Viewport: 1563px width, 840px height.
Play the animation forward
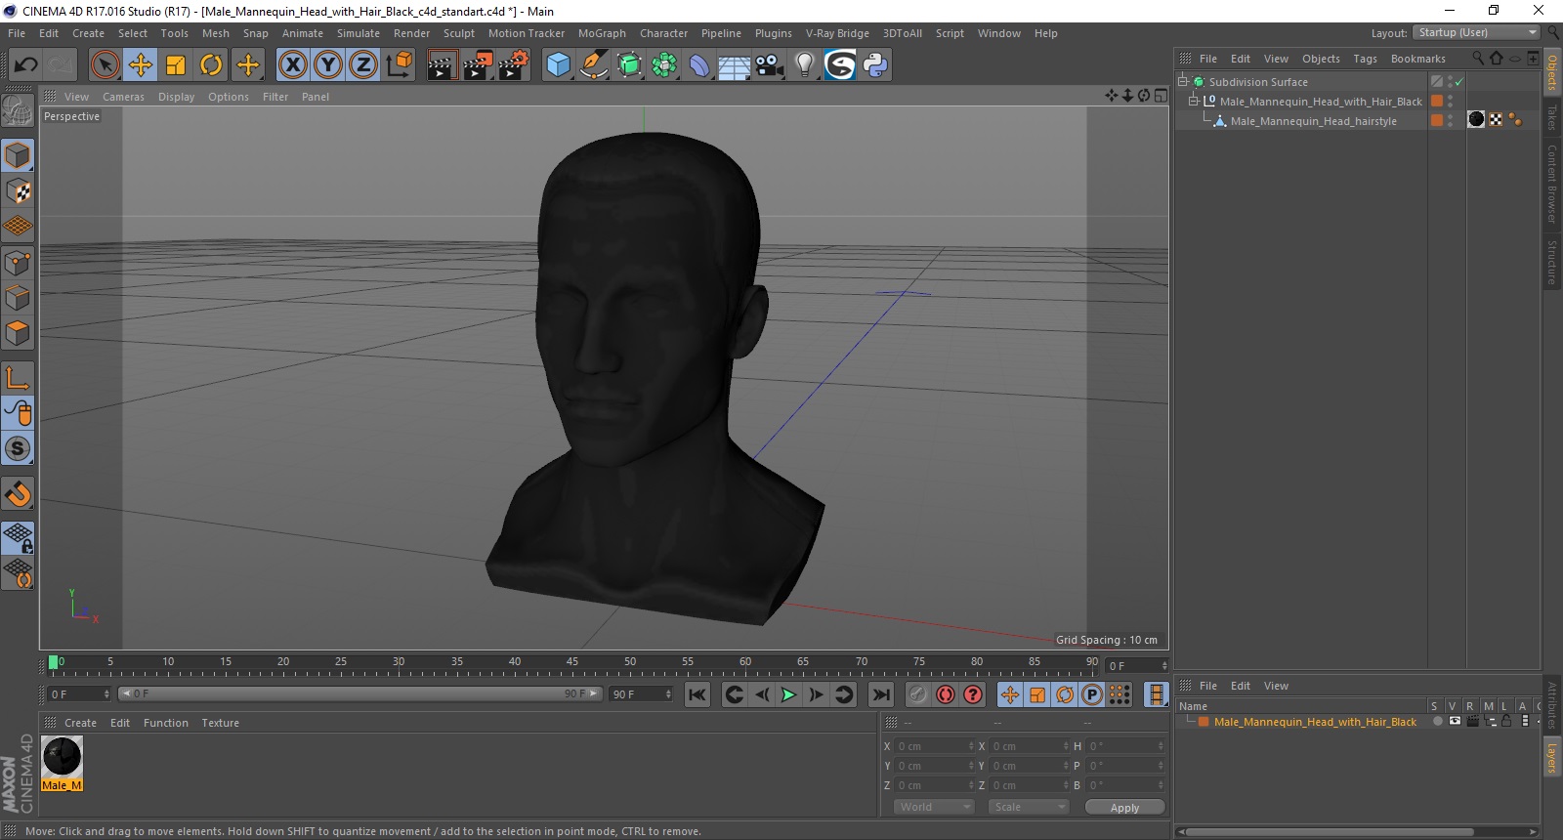click(x=788, y=694)
